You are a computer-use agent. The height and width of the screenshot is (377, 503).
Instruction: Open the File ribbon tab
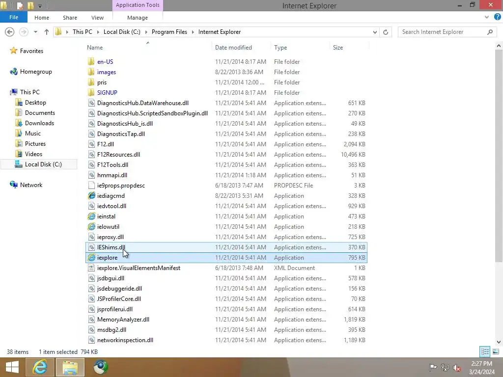point(13,17)
